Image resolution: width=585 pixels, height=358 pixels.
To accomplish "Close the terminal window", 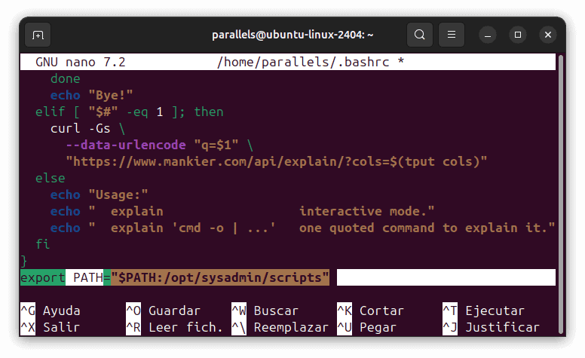I will (x=548, y=35).
